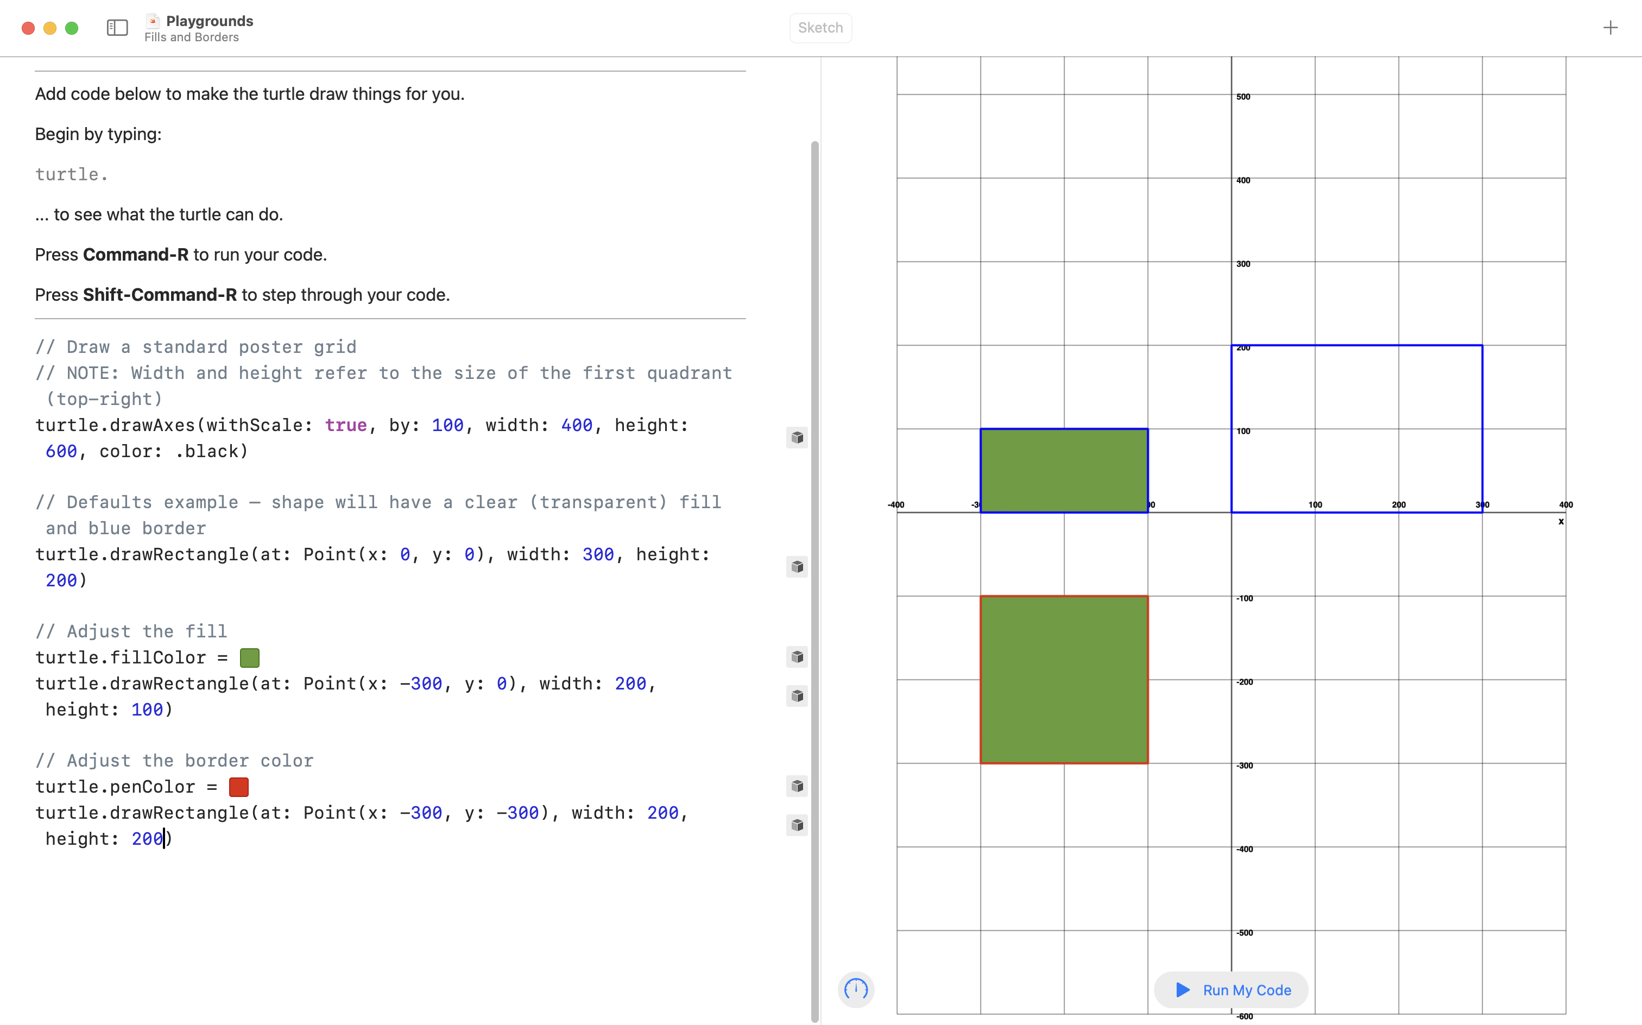This screenshot has width=1642, height=1025.
Task: Open the execution speed gauge icon
Action: point(856,990)
